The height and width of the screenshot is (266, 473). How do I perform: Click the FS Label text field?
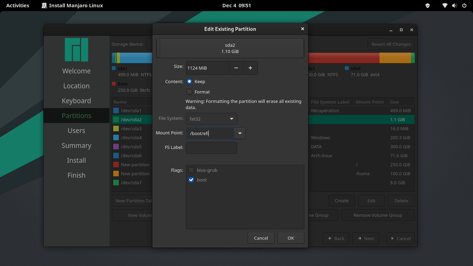(x=212, y=148)
